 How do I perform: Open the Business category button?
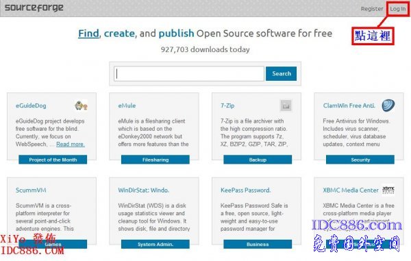pyautogui.click(x=258, y=245)
